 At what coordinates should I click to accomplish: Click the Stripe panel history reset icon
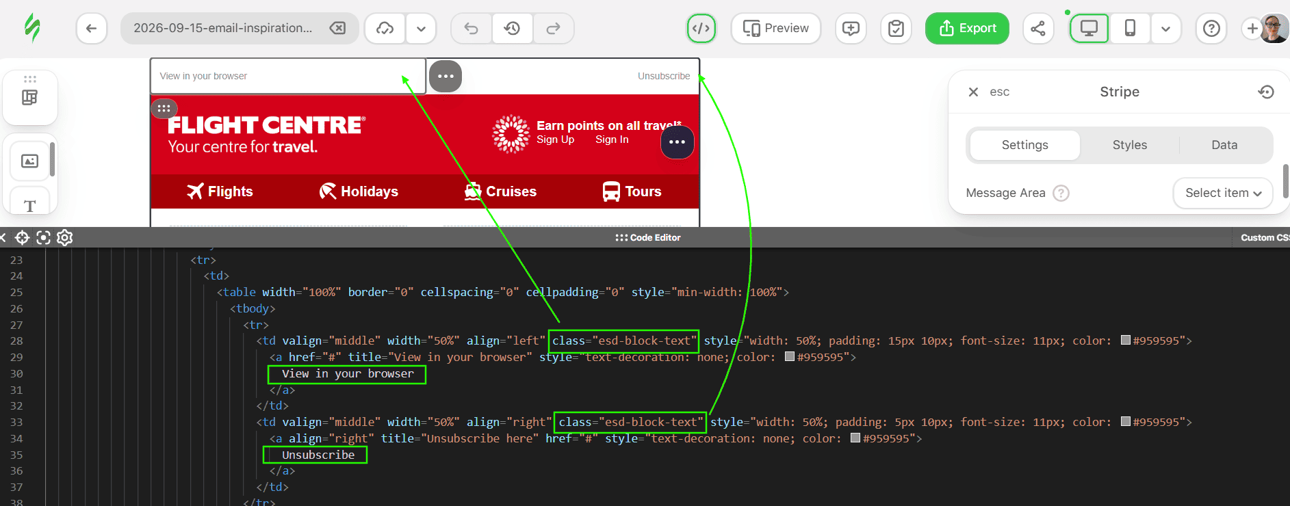point(1266,92)
